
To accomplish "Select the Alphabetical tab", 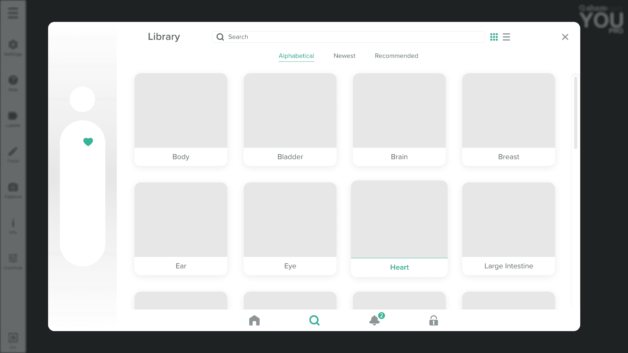I will pyautogui.click(x=296, y=56).
